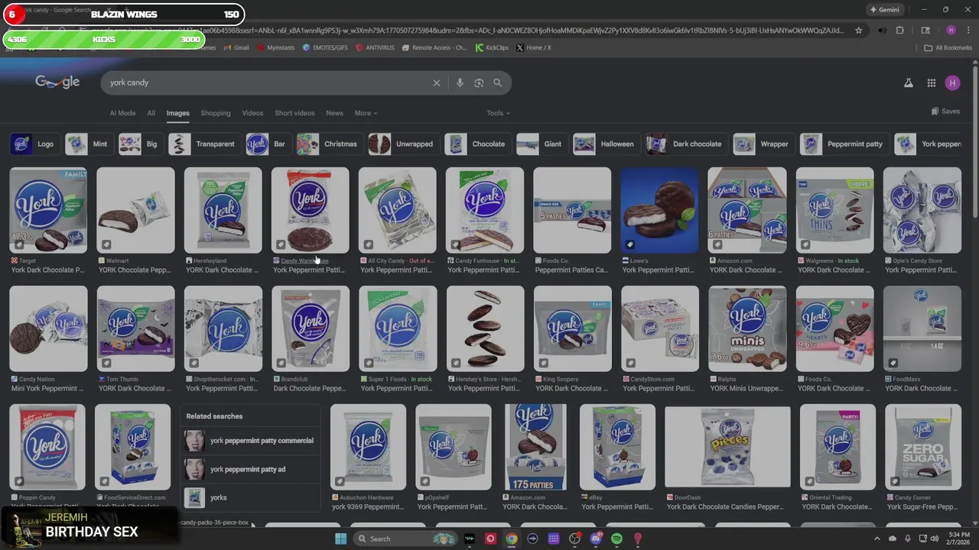Screen dimensions: 979x550
Task: Open the red pin app in the taskbar
Action: [x=637, y=539]
